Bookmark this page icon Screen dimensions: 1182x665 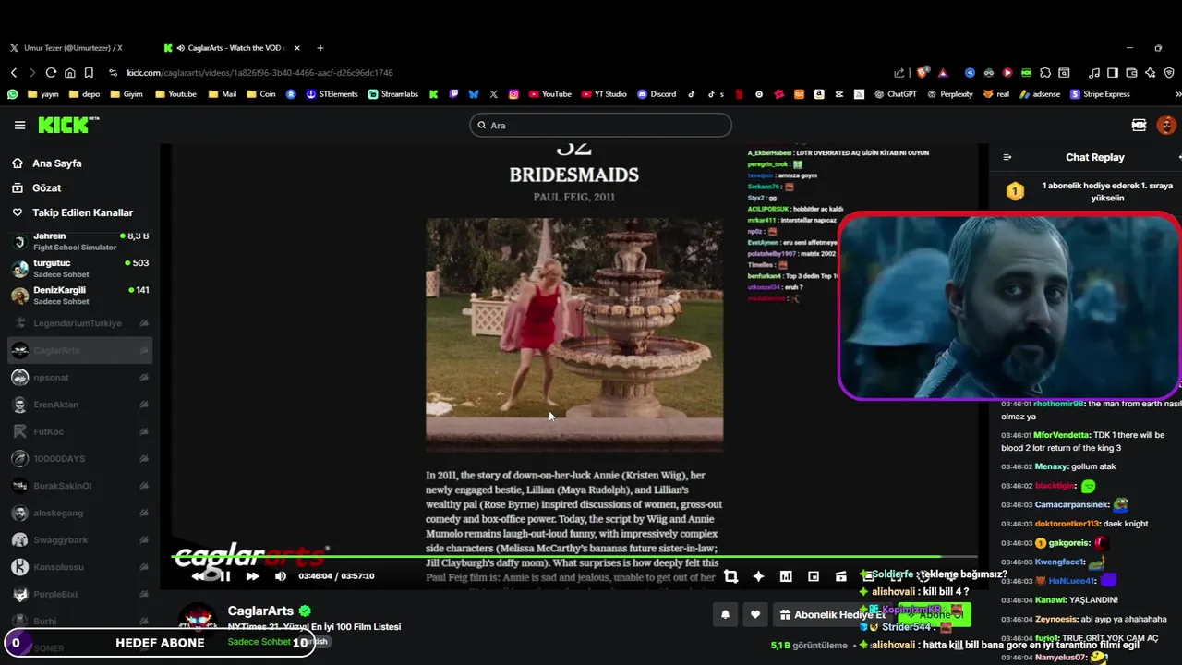click(89, 72)
